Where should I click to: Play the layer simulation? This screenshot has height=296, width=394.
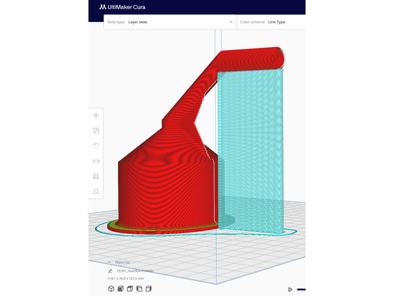click(290, 289)
